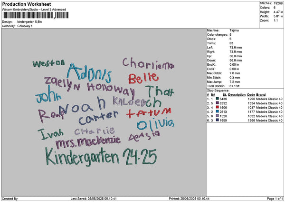
Task: Click Madeira Classic 40 in the 1659 row
Action: click(269, 121)
